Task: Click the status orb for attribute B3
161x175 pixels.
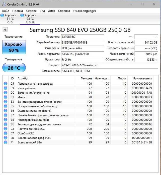Action: (6, 102)
